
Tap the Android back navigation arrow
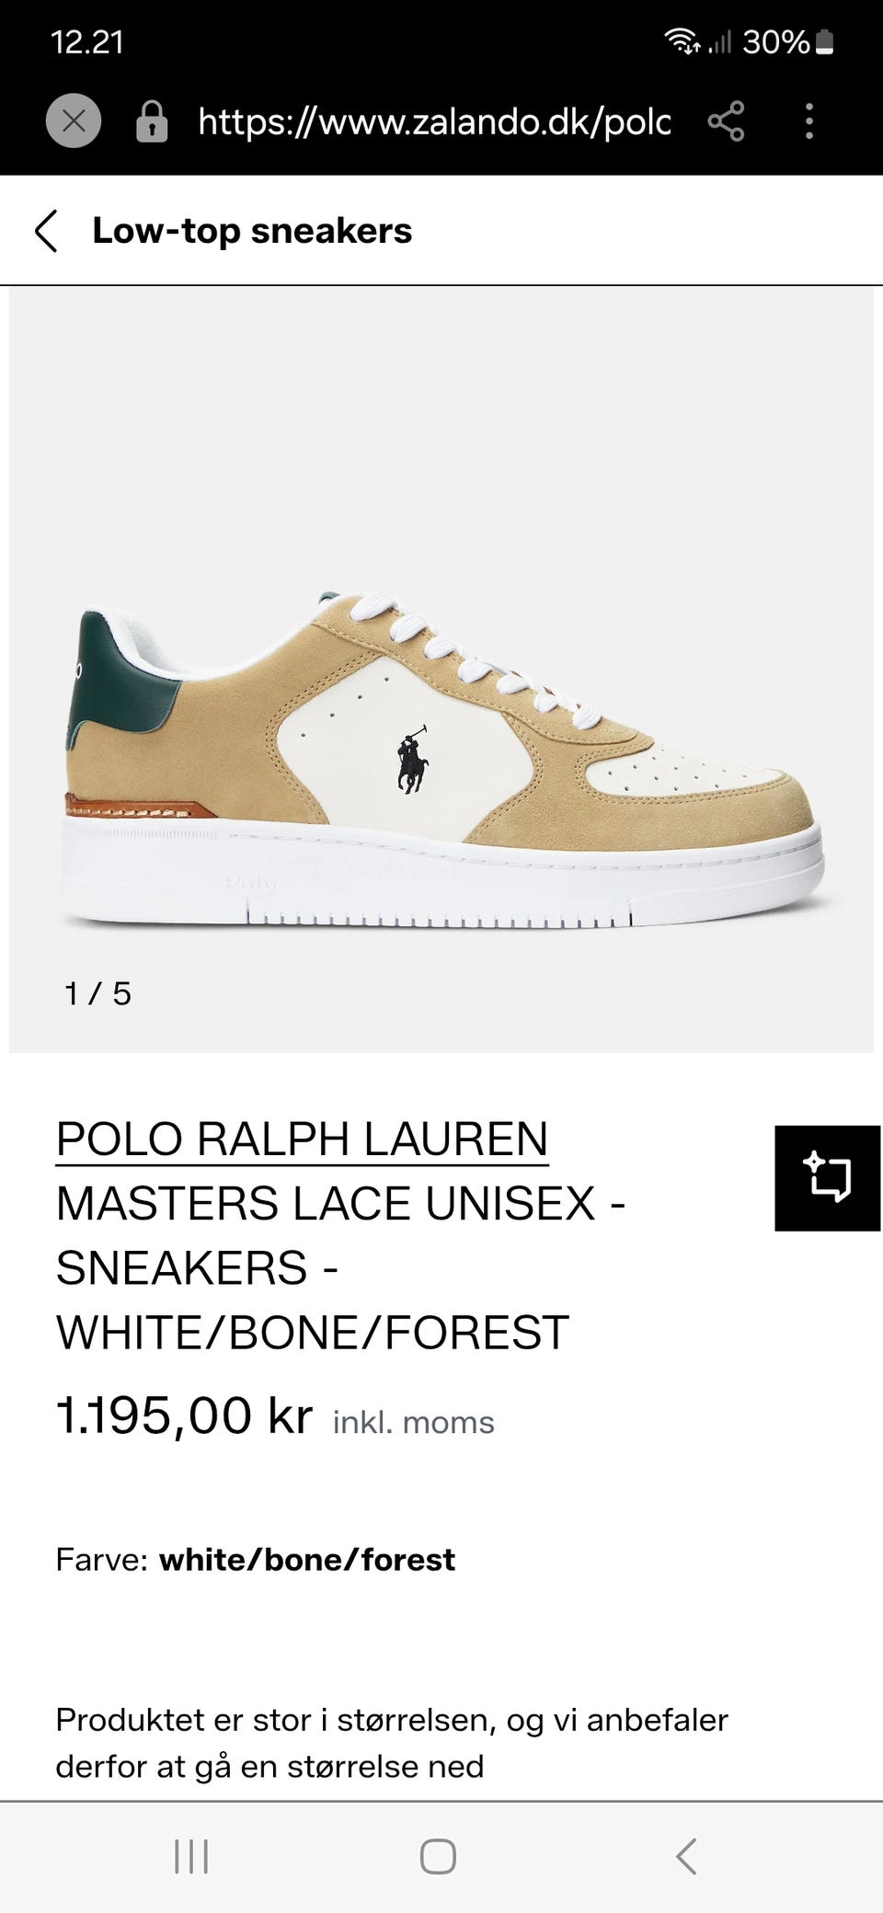[x=686, y=1856]
